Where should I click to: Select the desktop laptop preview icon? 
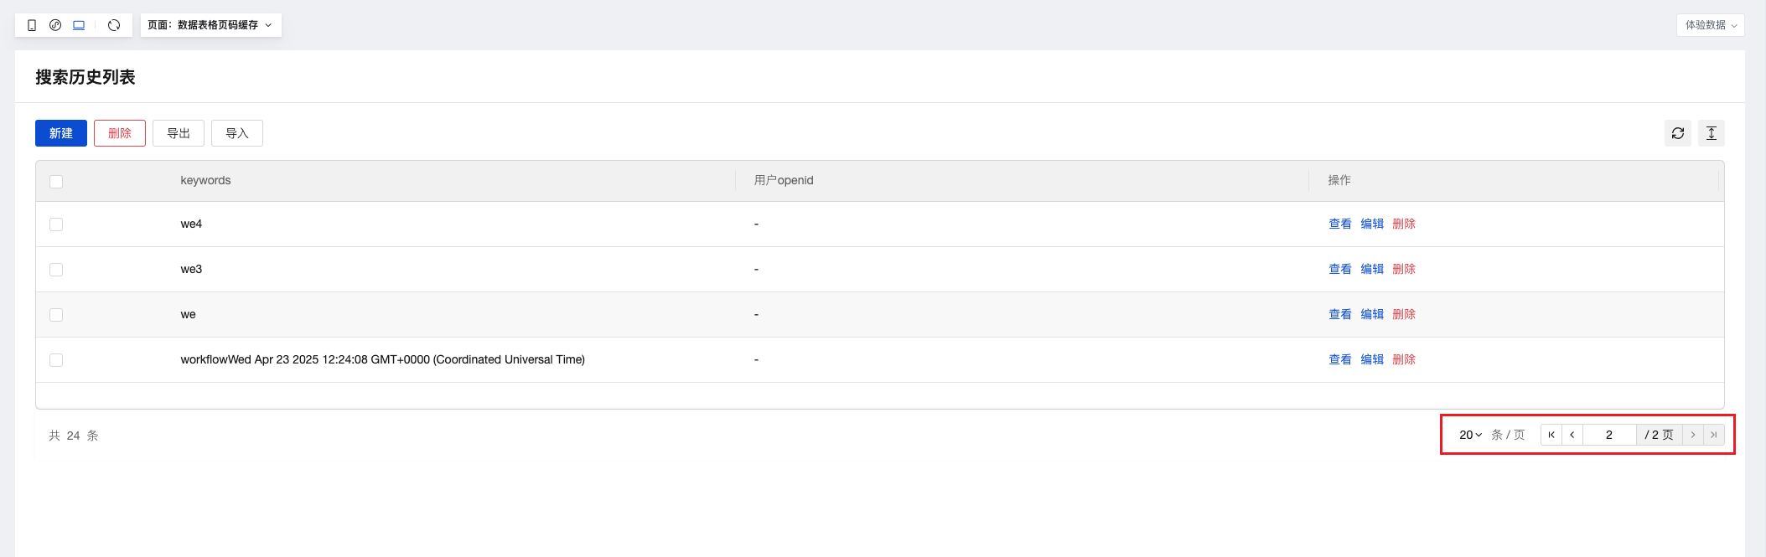coord(79,25)
